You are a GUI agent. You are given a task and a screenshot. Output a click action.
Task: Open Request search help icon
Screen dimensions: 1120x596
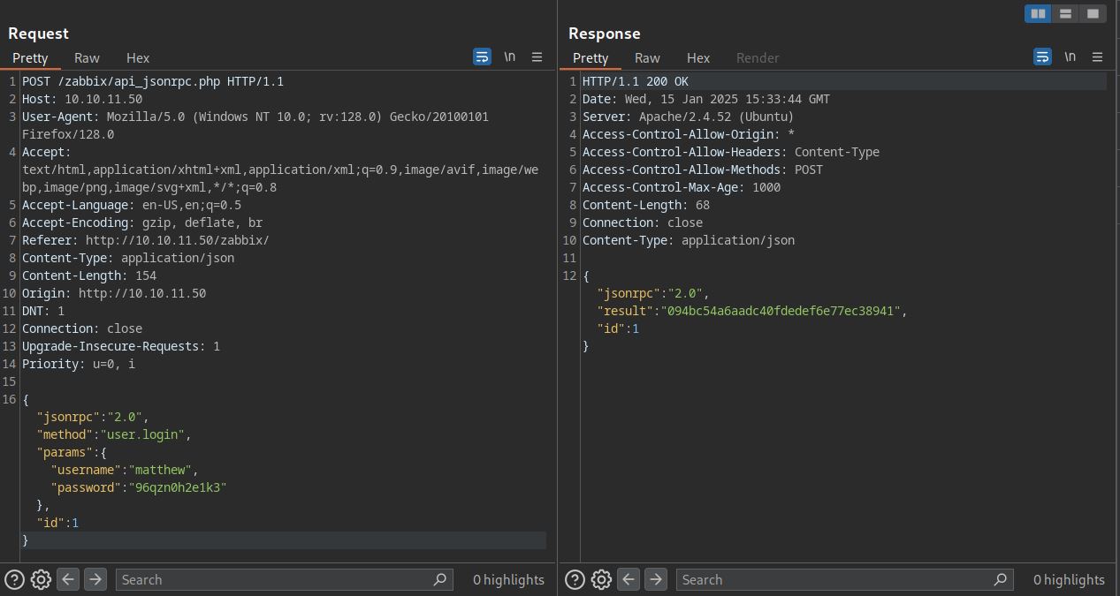click(14, 579)
